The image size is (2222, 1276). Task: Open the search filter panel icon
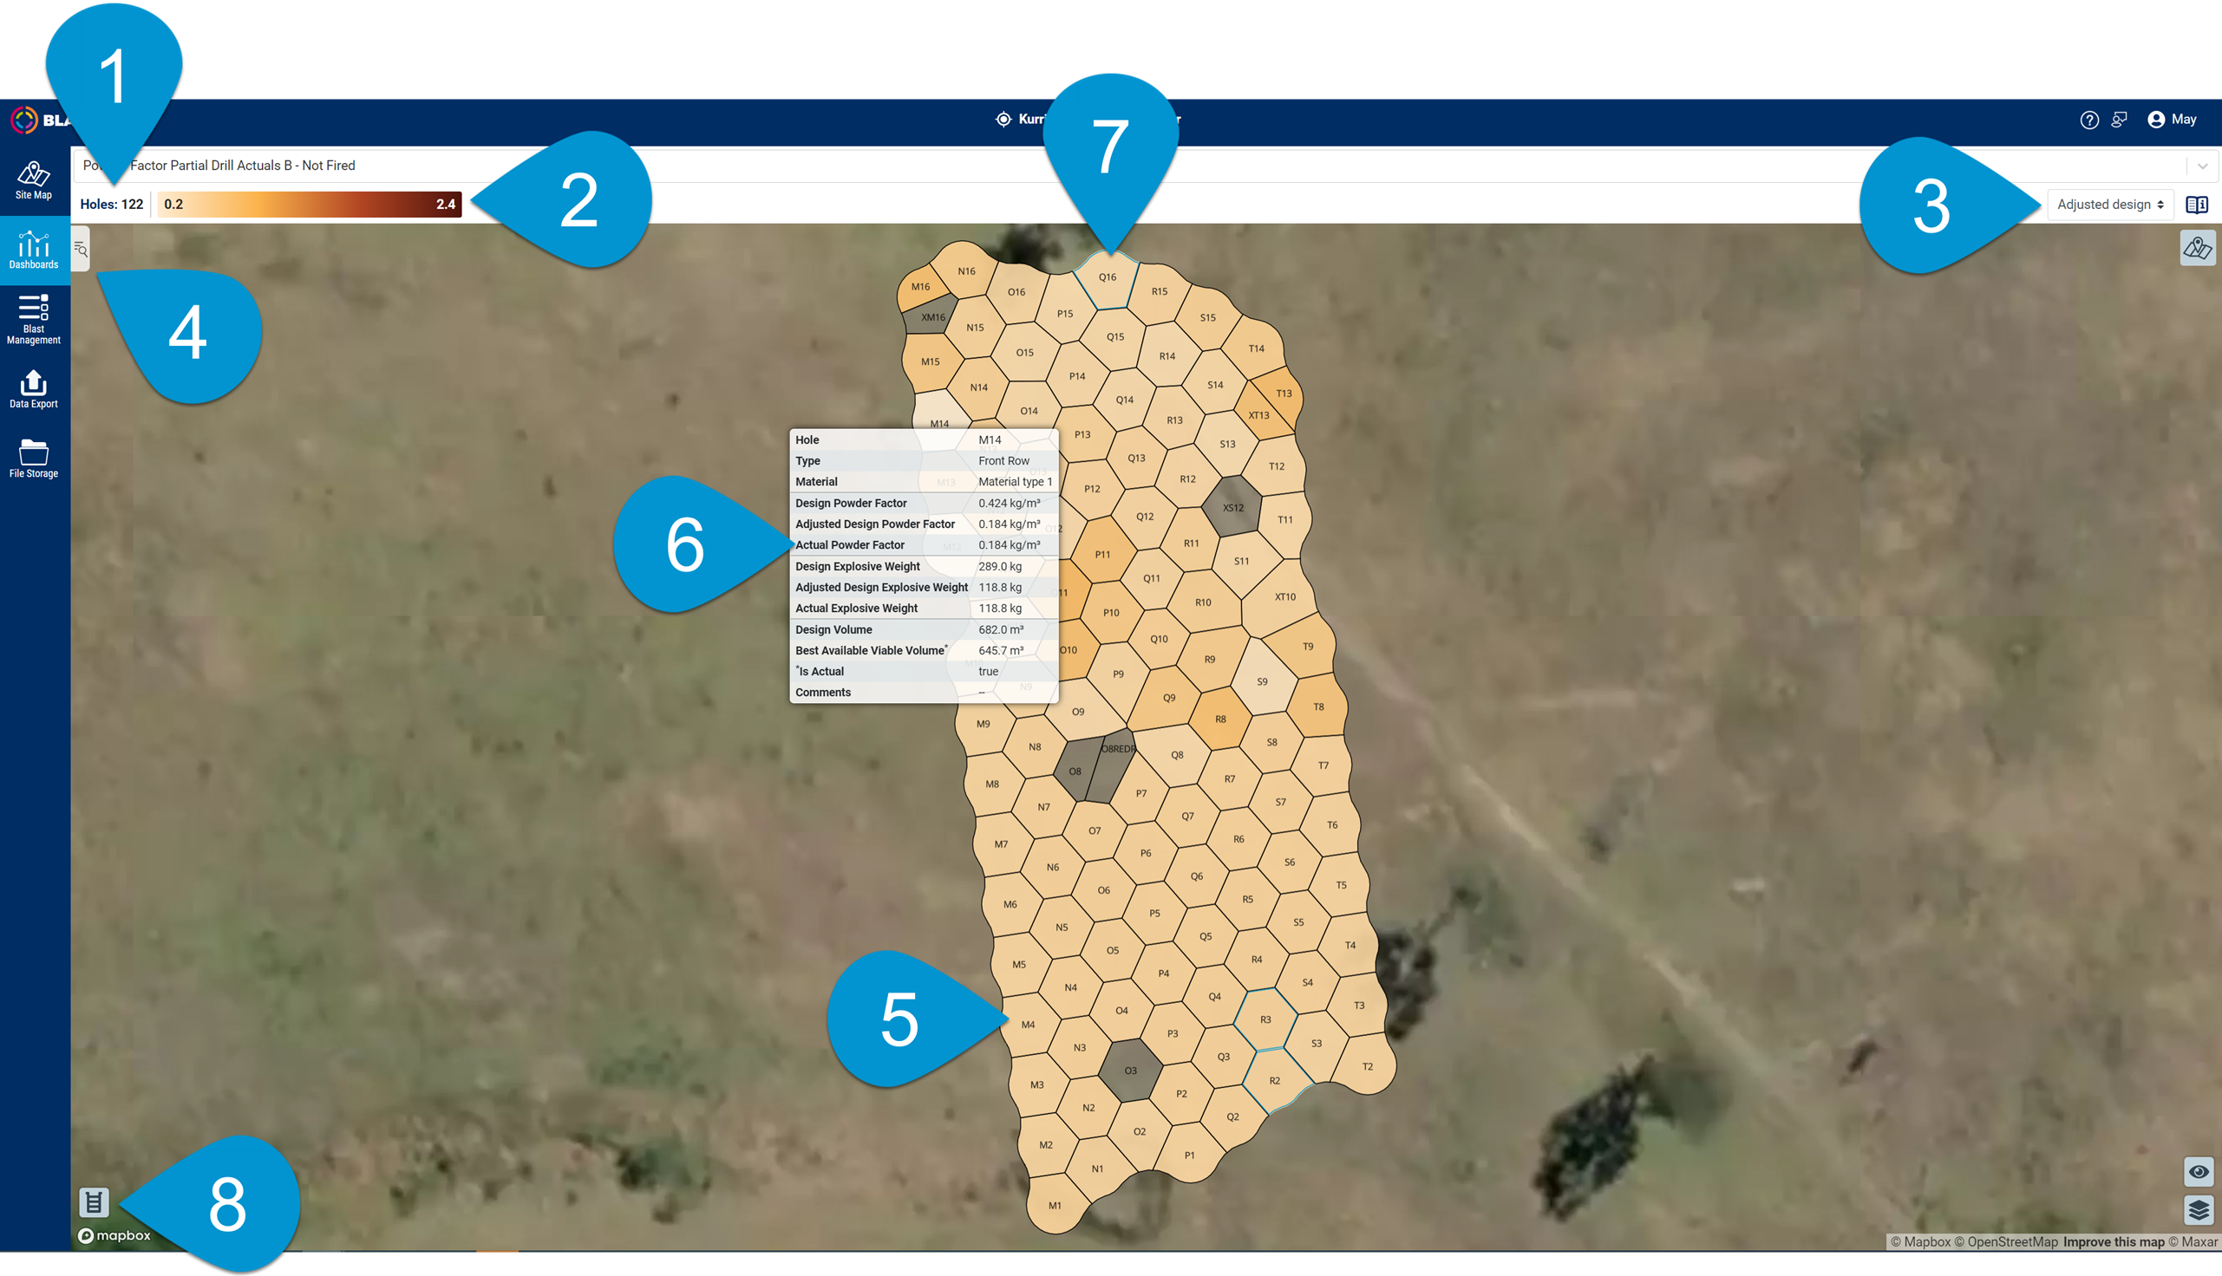(81, 250)
